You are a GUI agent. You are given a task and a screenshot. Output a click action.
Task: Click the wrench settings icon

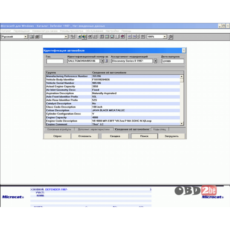170,37
